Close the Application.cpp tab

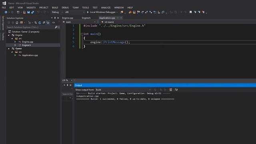pos(121,18)
